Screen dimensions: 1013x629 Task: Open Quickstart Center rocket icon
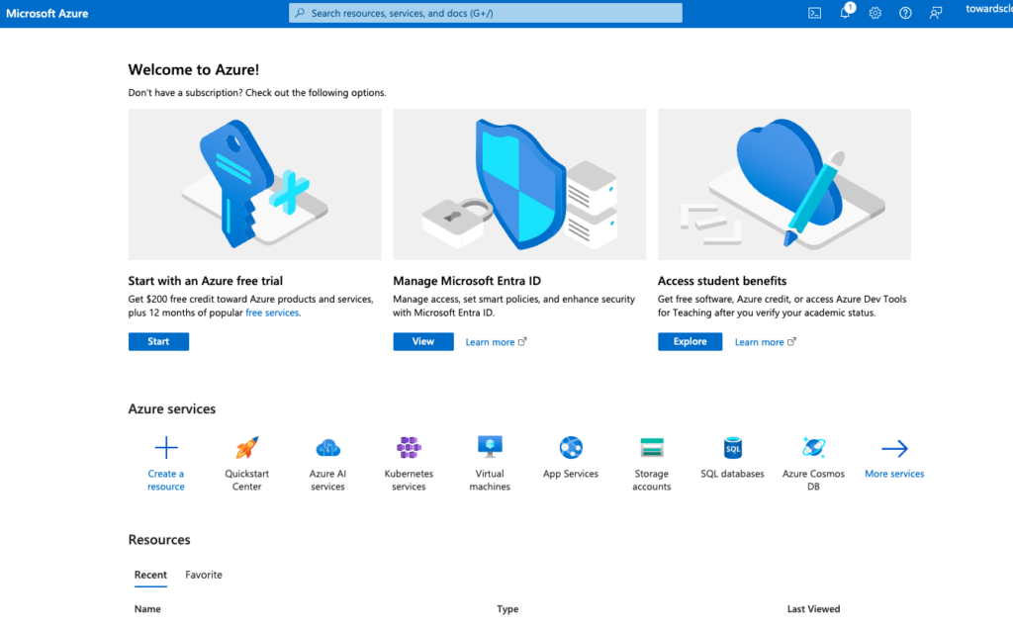(x=246, y=448)
